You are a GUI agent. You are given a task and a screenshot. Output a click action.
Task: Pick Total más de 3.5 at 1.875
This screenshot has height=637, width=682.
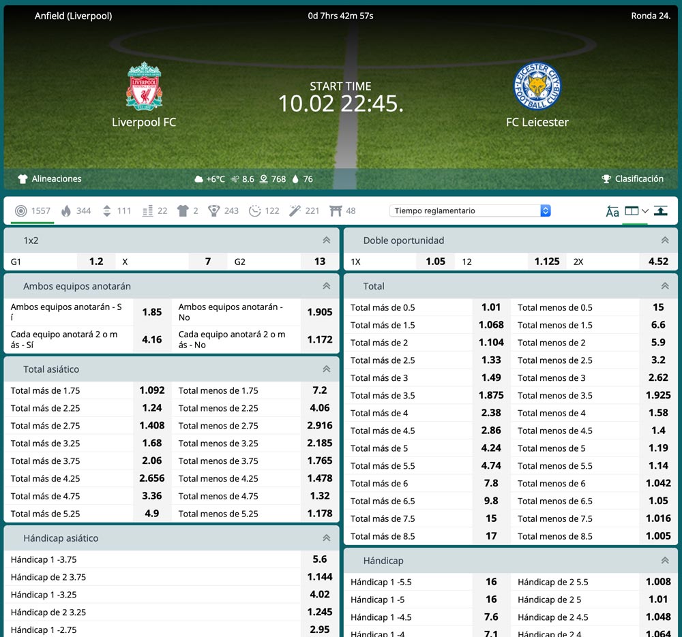(491, 395)
